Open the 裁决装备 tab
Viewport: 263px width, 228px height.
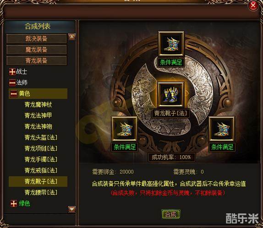(36, 38)
